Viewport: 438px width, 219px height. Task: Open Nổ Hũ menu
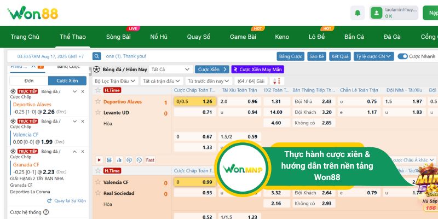click(159, 37)
